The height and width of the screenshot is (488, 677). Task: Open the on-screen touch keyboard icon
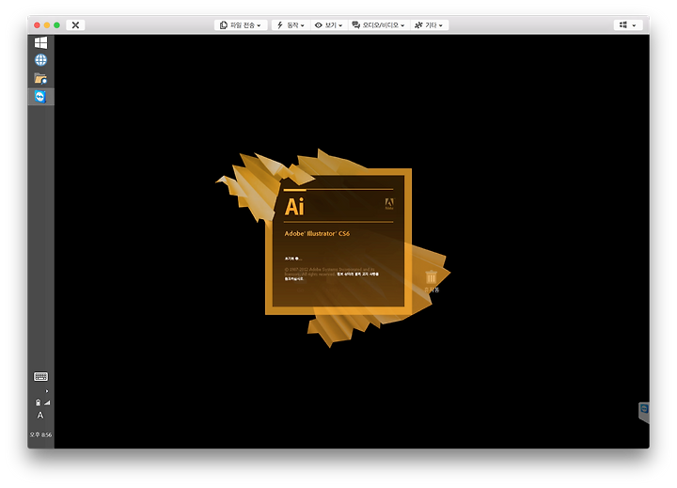click(40, 377)
